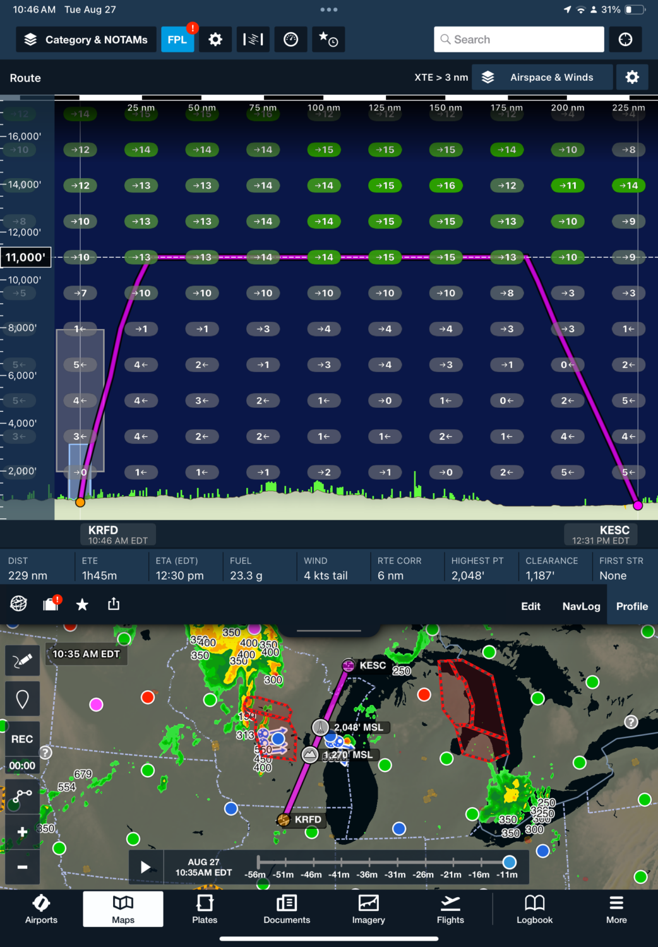Tap the share route icon

click(114, 604)
